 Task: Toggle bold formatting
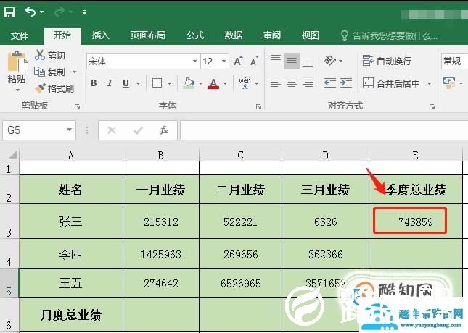pyautogui.click(x=94, y=83)
